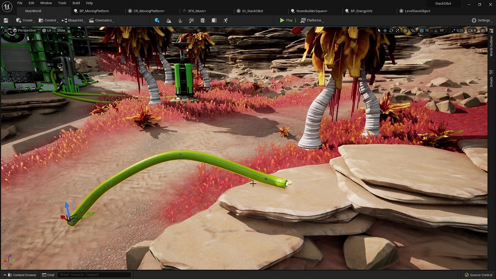The height and width of the screenshot is (279, 496).
Task: Choose the scale transform tool
Action: 397,30
